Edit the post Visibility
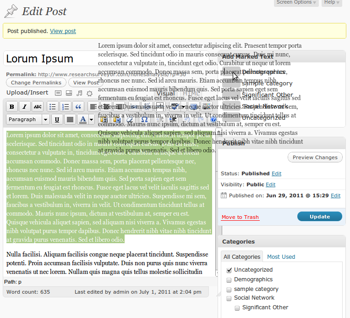Image resolution: width=350 pixels, height=318 pixels. pos(271,184)
